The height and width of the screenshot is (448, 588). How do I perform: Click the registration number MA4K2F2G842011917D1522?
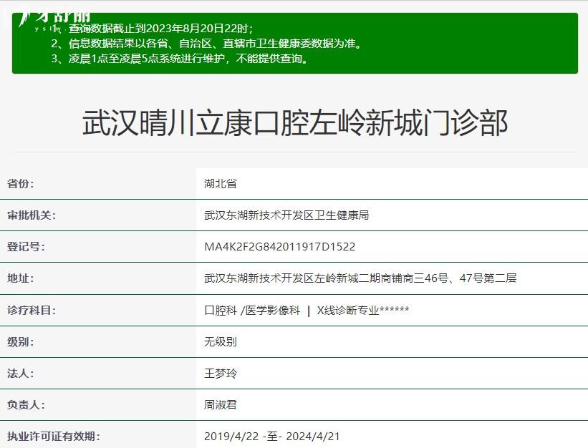tap(280, 247)
